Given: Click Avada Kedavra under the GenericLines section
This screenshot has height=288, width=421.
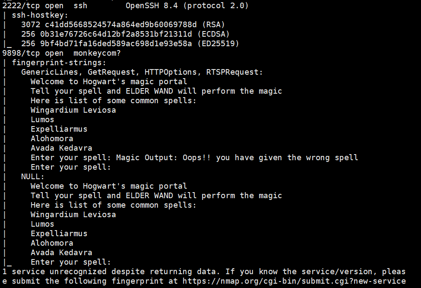Looking at the screenshot, I should click(61, 148).
